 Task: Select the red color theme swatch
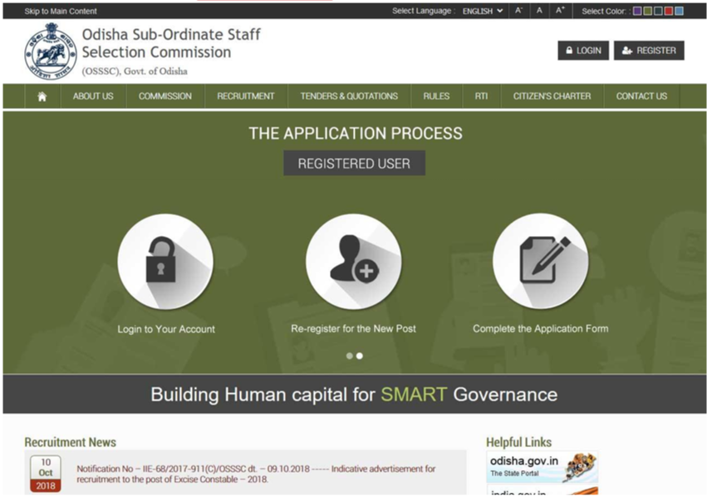pos(668,12)
